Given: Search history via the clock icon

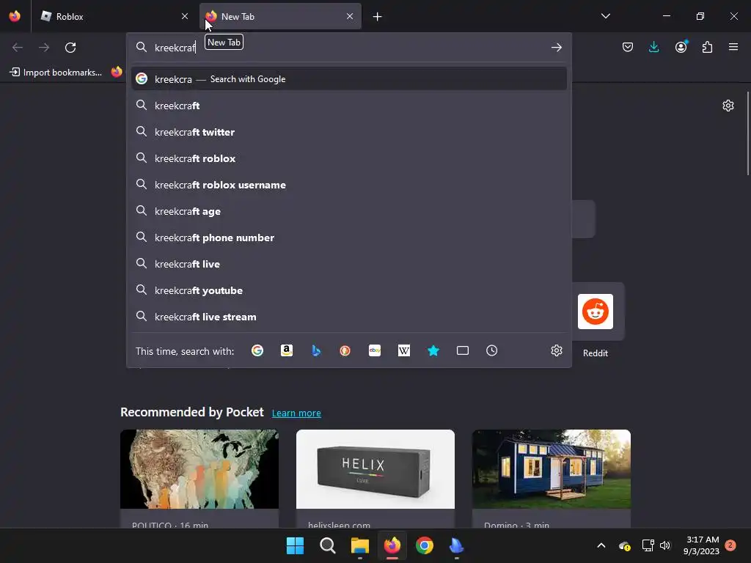Looking at the screenshot, I should pos(492,351).
